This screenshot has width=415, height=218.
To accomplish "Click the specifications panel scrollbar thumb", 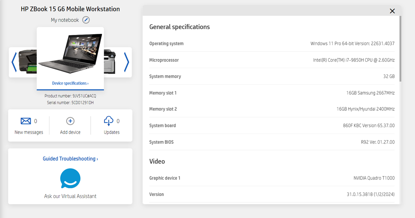I will (x=400, y=48).
